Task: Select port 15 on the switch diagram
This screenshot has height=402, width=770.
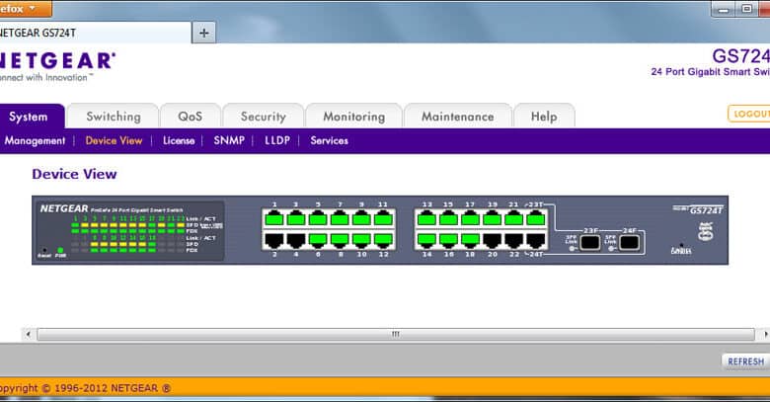Action: coord(448,218)
